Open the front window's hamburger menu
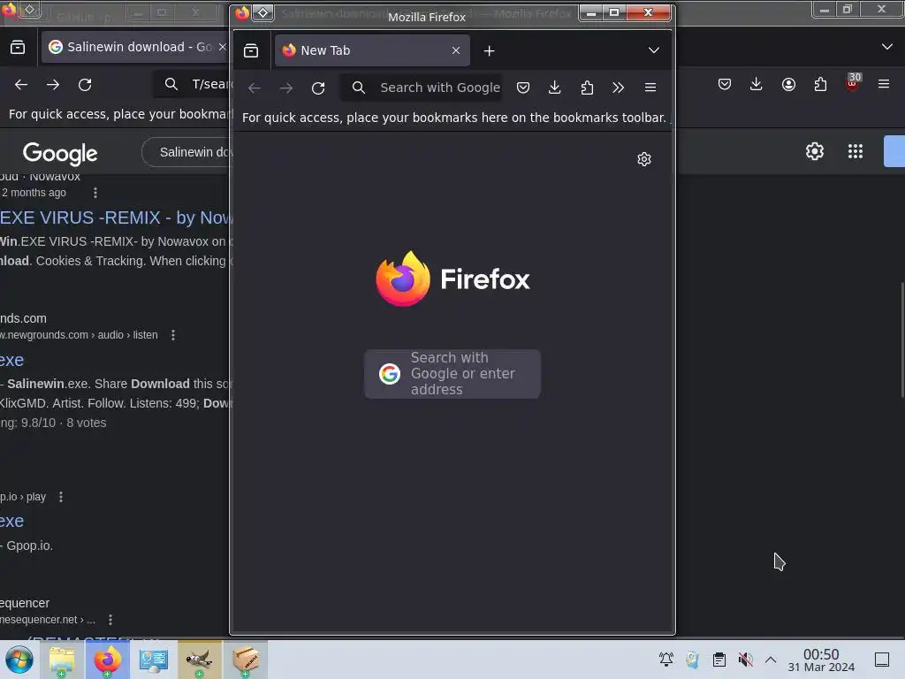This screenshot has width=905, height=679. coord(650,88)
